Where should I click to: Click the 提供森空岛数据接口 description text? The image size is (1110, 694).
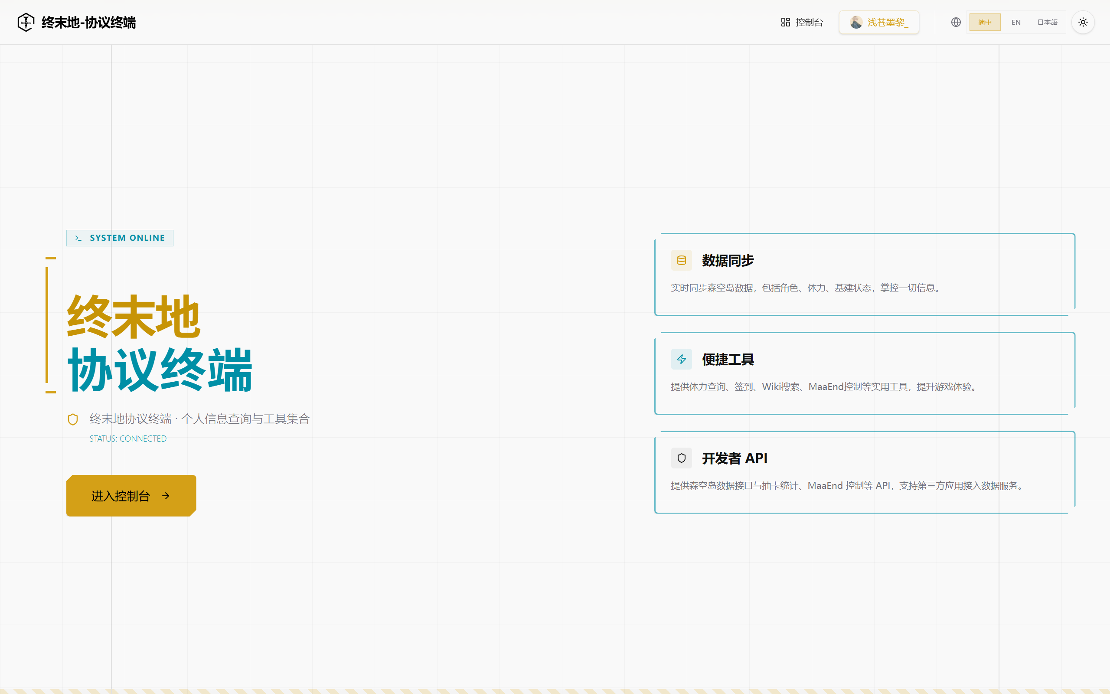tap(848, 486)
